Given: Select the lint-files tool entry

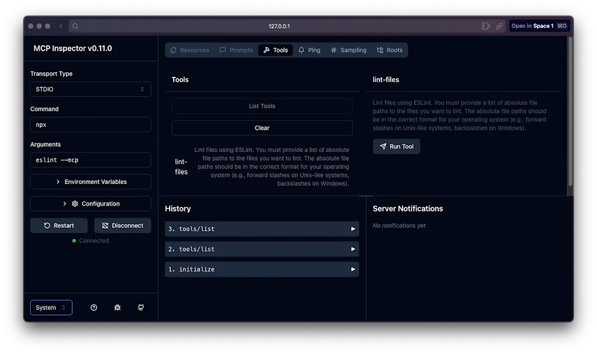Looking at the screenshot, I should pyautogui.click(x=262, y=167).
